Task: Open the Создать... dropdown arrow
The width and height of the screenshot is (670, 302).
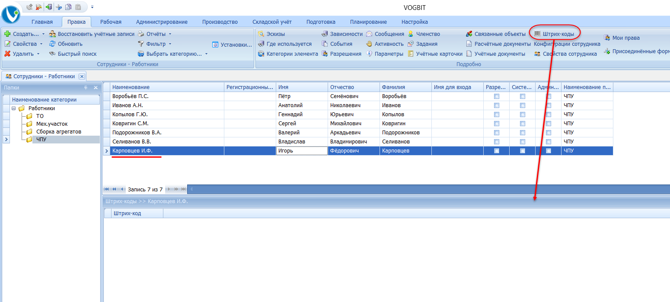Action: coord(43,34)
